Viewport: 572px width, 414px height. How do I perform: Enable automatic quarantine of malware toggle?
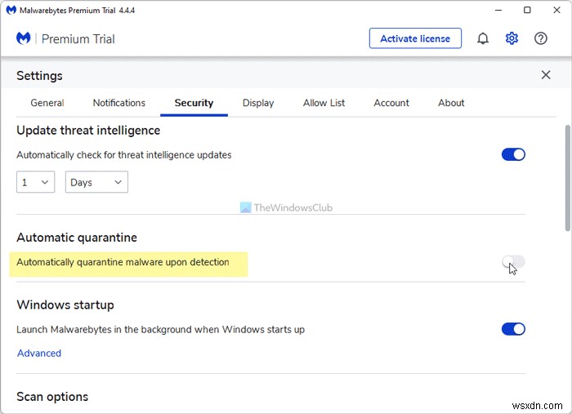click(x=513, y=261)
